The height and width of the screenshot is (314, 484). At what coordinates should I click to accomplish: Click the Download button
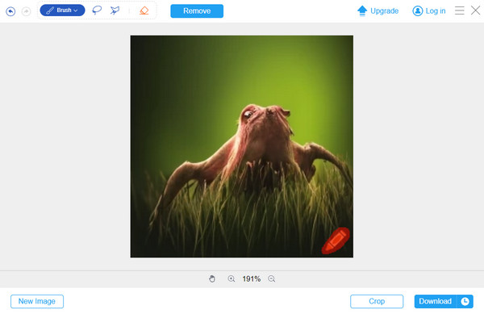[x=436, y=301]
